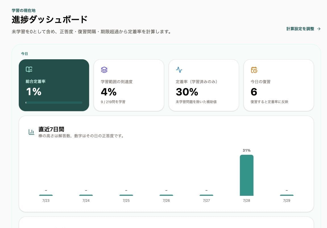This screenshot has height=228, width=327.
Task: Open the 計算設定を調整 link
Action: tap(303, 29)
